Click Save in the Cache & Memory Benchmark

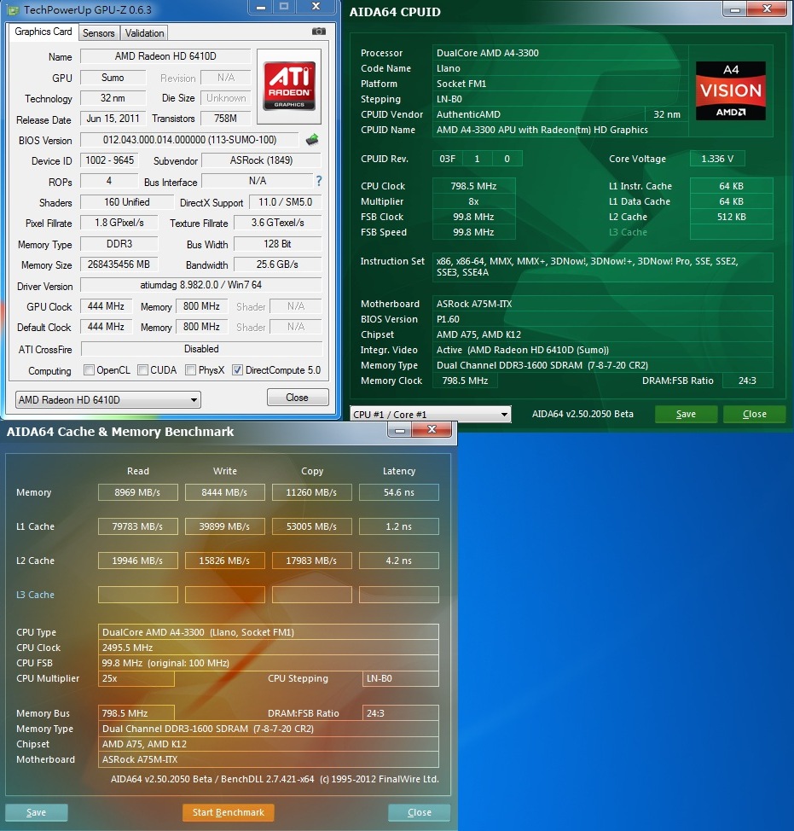pos(36,812)
